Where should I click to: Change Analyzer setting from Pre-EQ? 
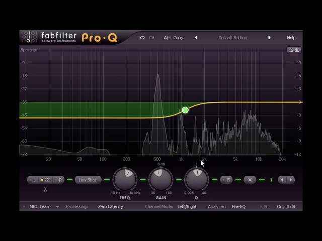coord(238,207)
